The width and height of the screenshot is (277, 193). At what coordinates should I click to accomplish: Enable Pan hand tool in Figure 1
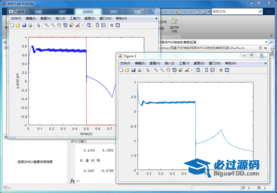click(x=59, y=25)
